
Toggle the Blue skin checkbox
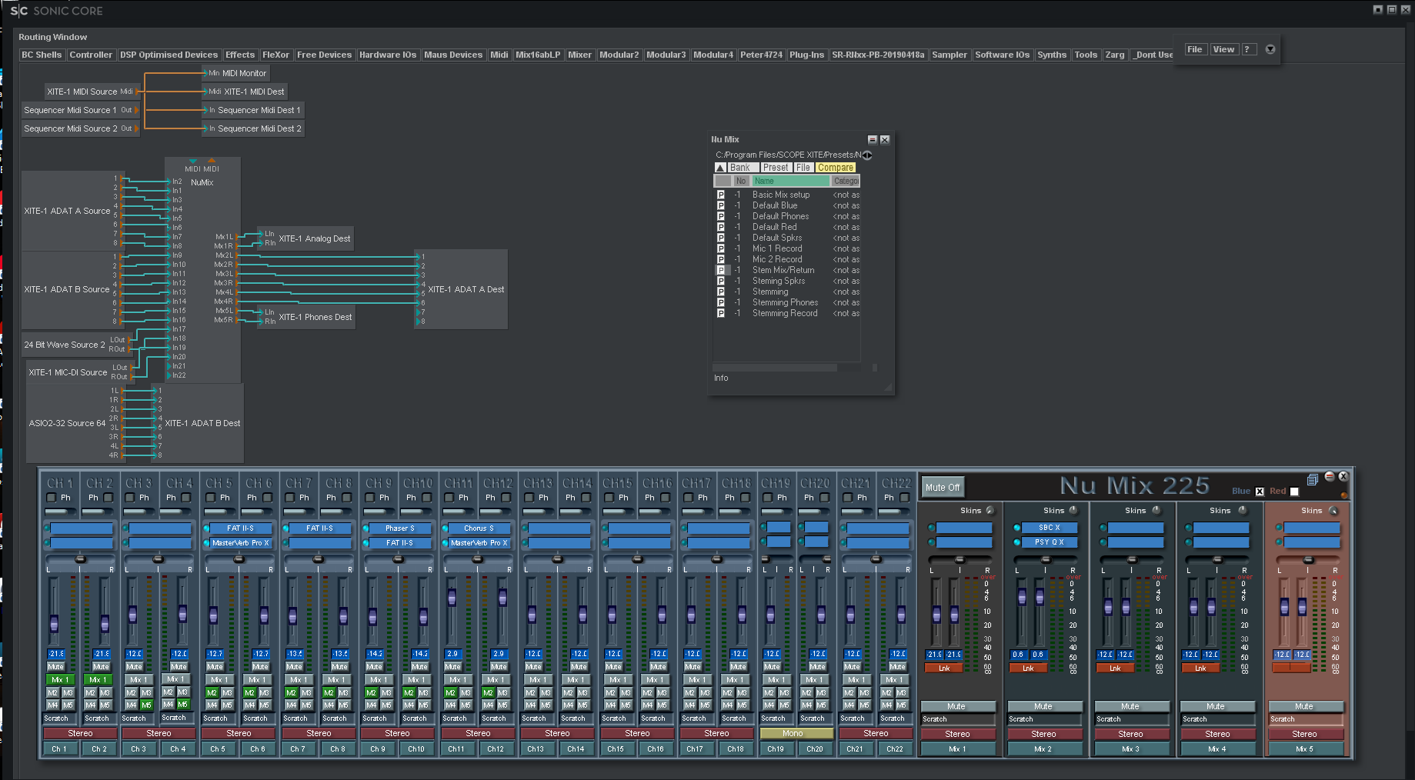tap(1260, 492)
